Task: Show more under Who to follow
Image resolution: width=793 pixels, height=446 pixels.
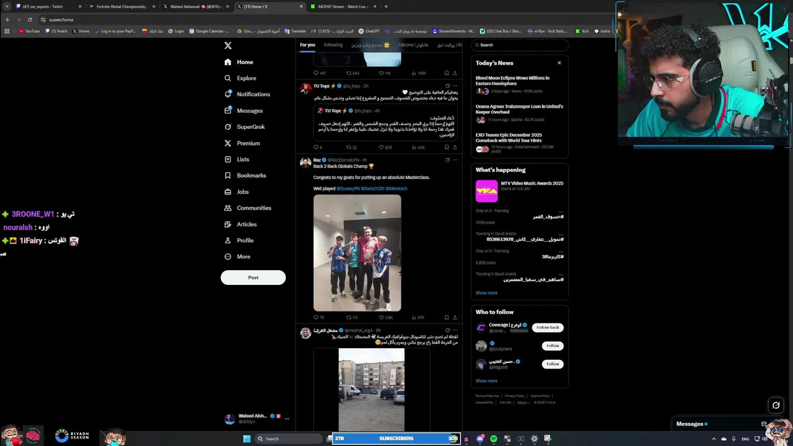Action: tap(486, 381)
